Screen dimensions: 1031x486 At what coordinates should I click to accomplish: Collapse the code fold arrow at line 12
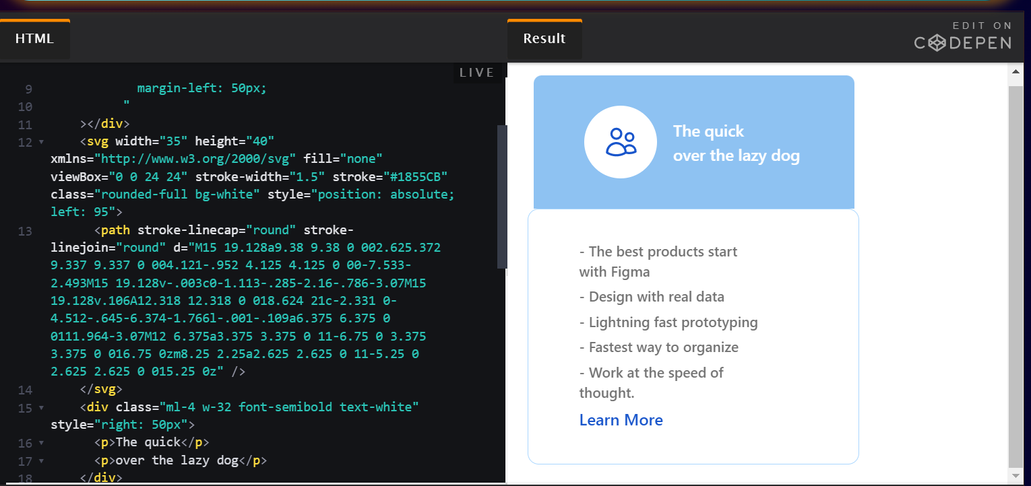[x=41, y=142]
